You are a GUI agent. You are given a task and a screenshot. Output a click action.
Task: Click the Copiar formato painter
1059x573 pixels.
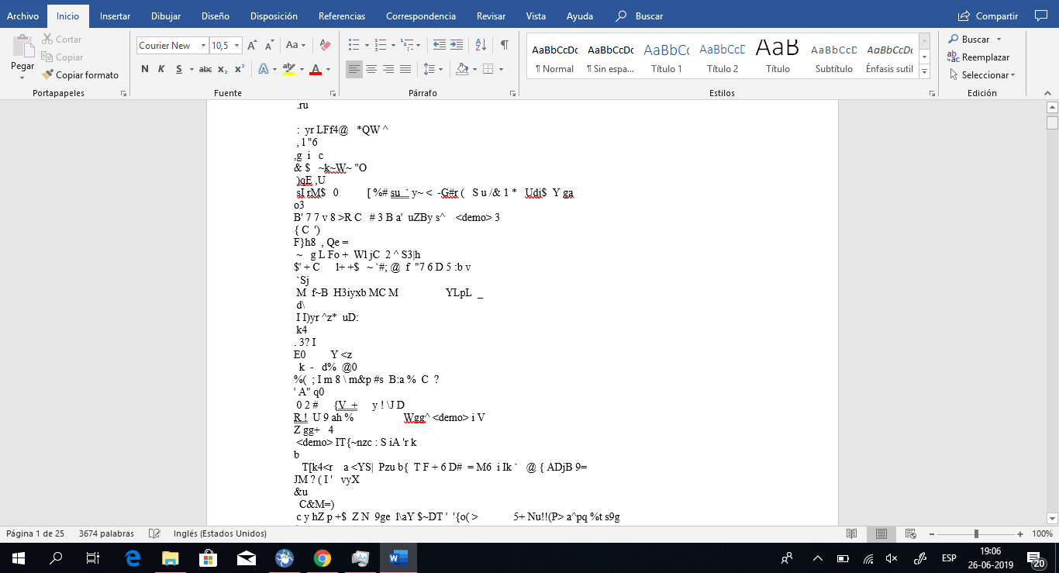[x=81, y=75]
